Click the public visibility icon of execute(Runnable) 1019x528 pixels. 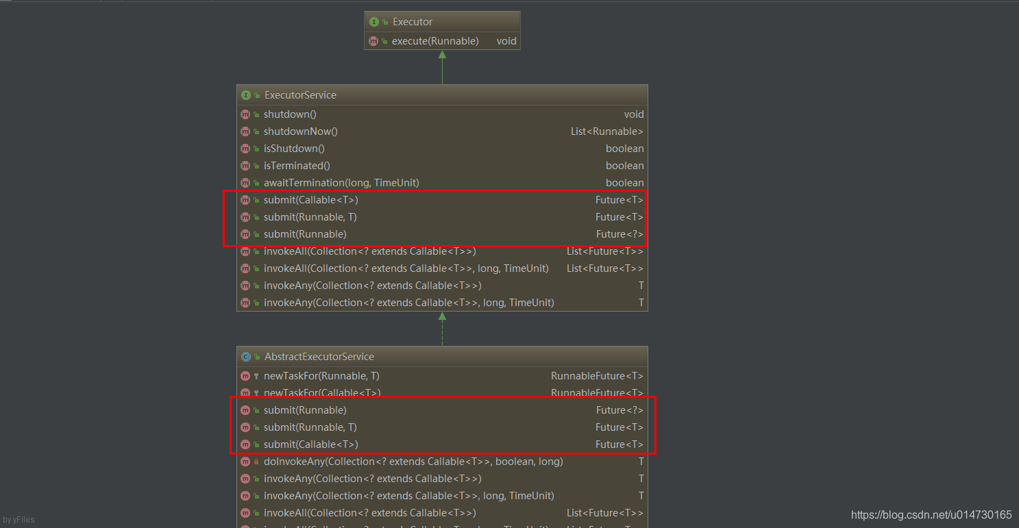point(384,41)
